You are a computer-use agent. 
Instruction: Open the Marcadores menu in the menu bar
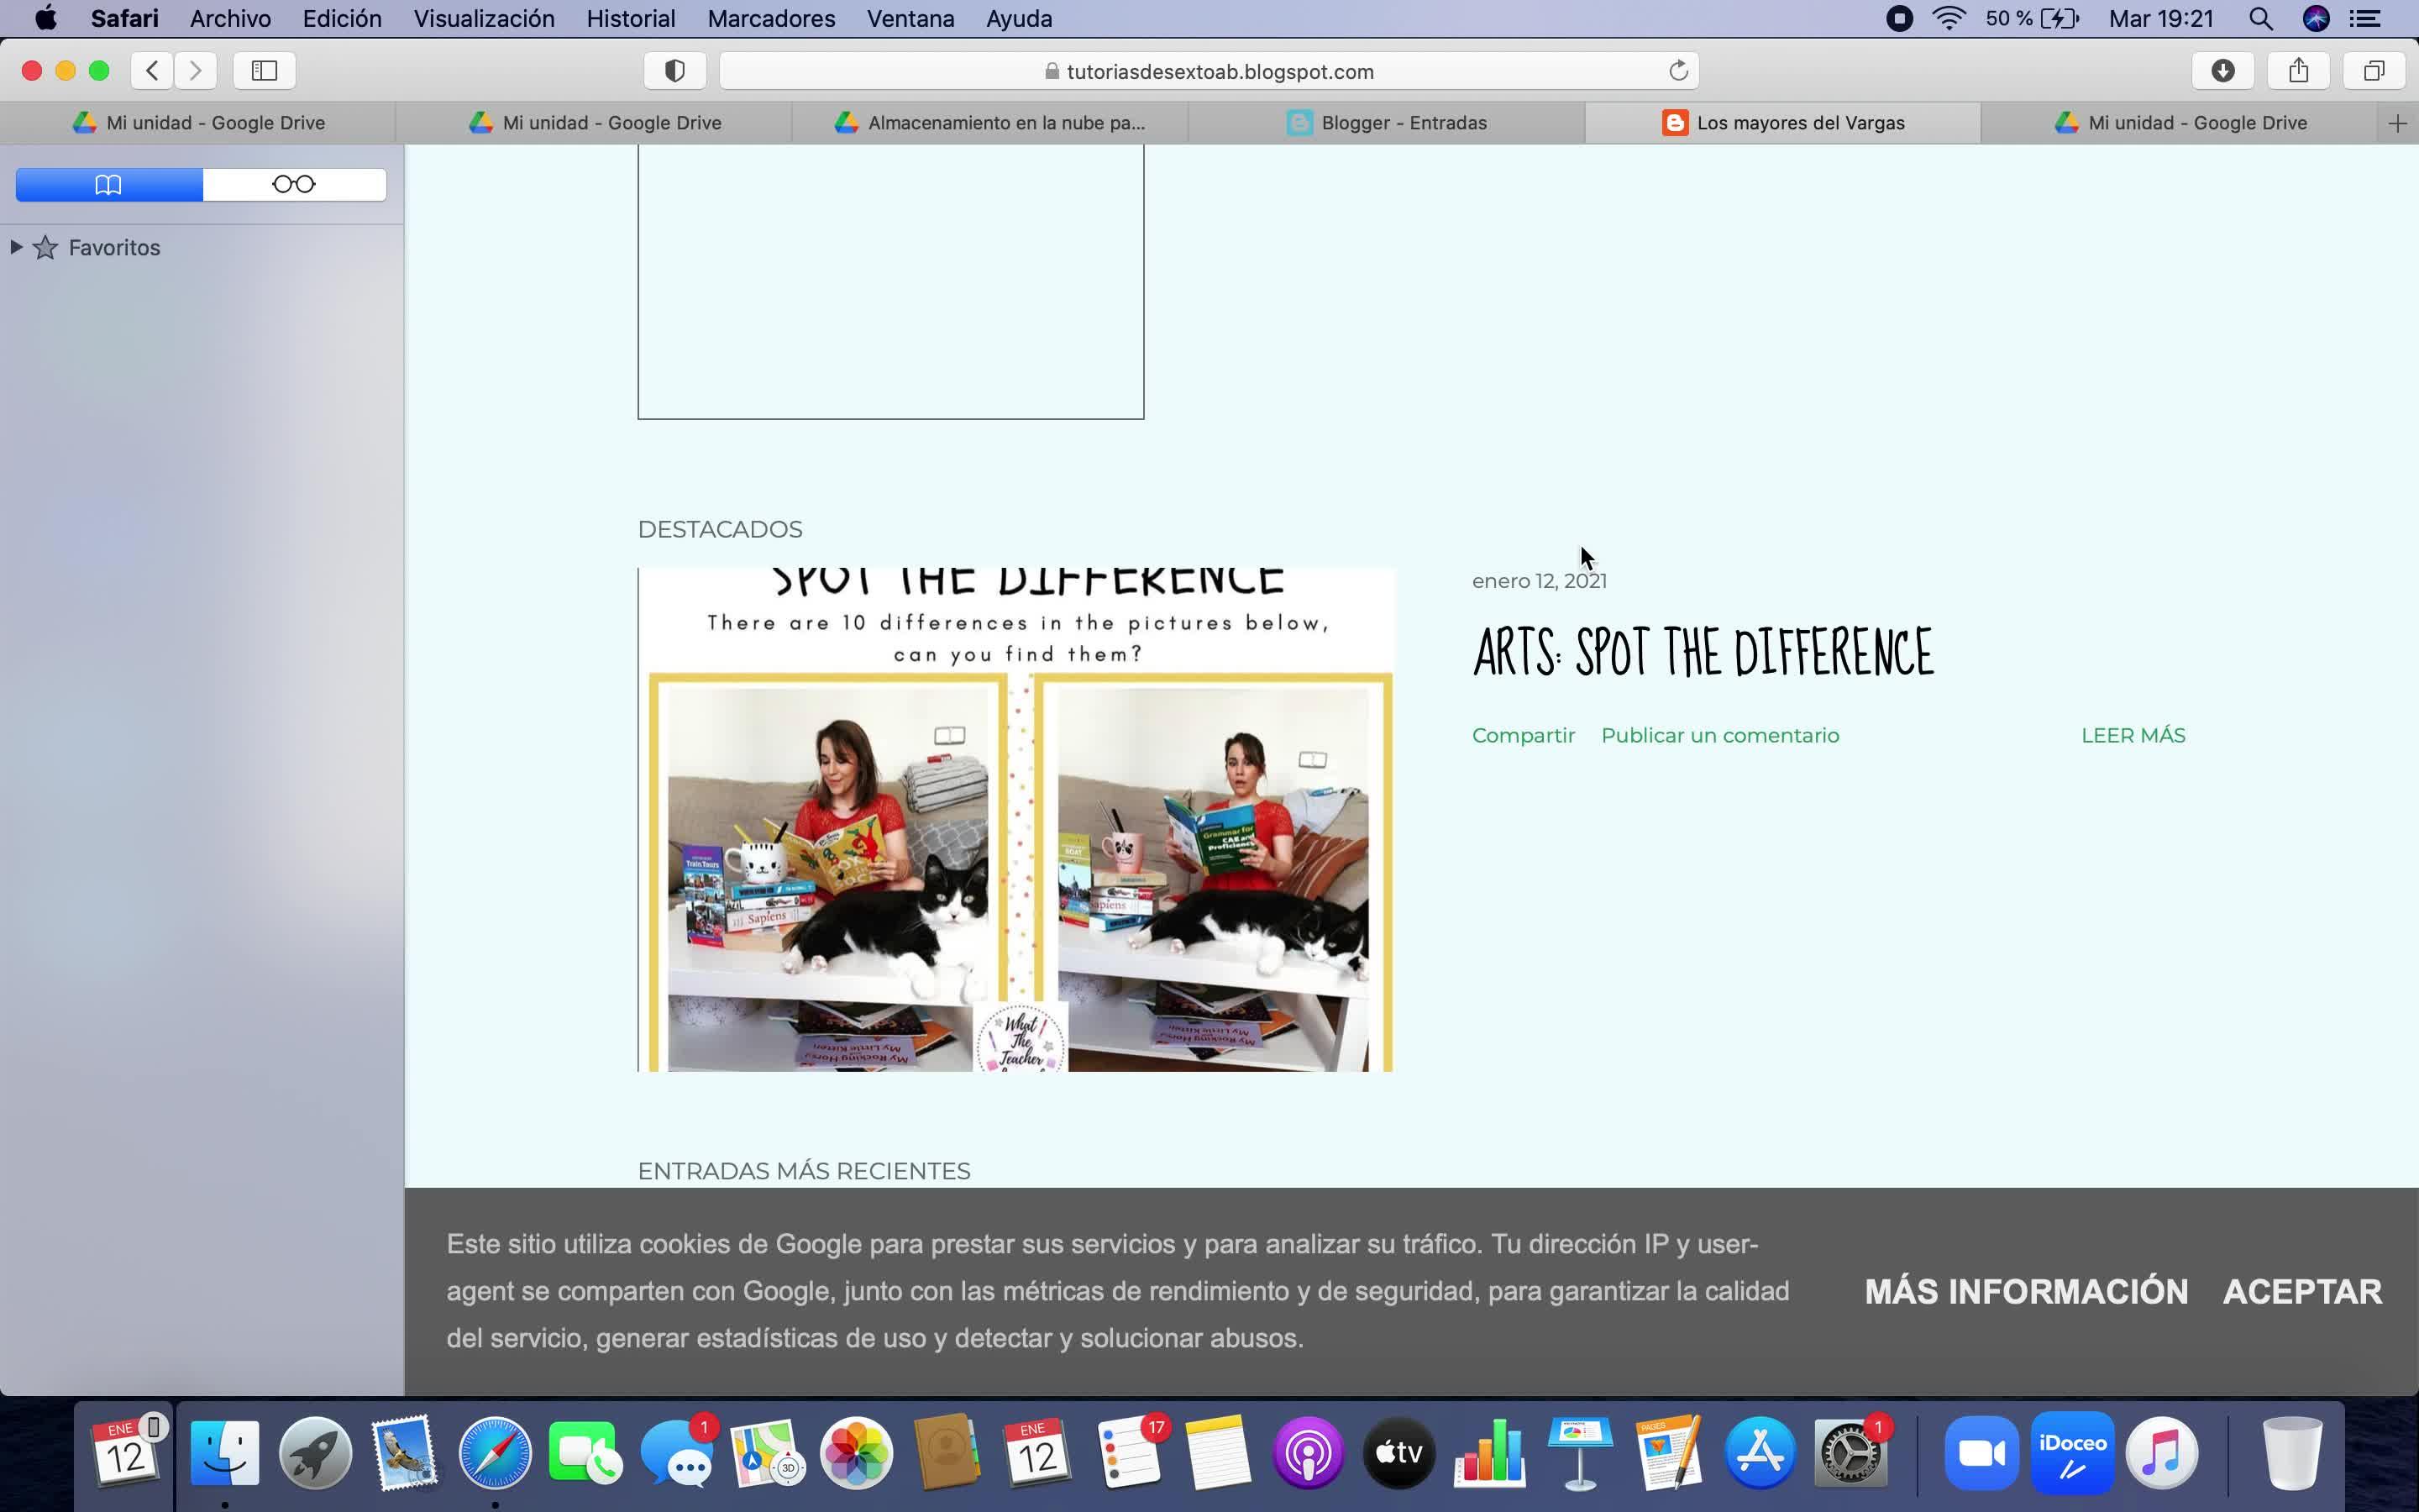[771, 19]
